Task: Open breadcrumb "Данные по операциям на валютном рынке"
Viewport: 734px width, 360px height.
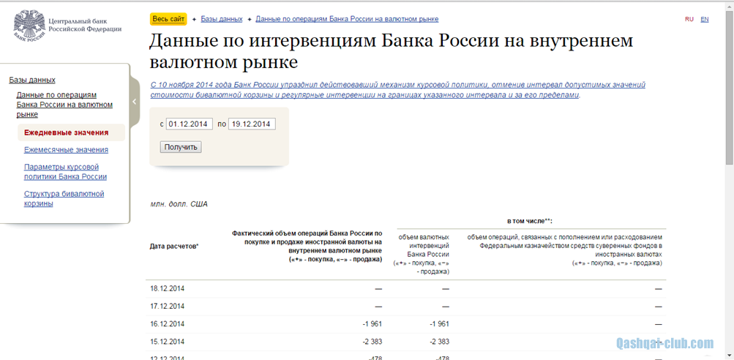Action: (x=347, y=19)
